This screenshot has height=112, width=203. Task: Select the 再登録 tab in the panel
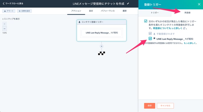coord(187,13)
